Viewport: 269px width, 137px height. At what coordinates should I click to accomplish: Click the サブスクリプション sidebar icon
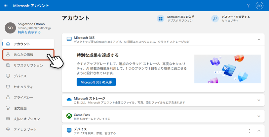(8, 65)
